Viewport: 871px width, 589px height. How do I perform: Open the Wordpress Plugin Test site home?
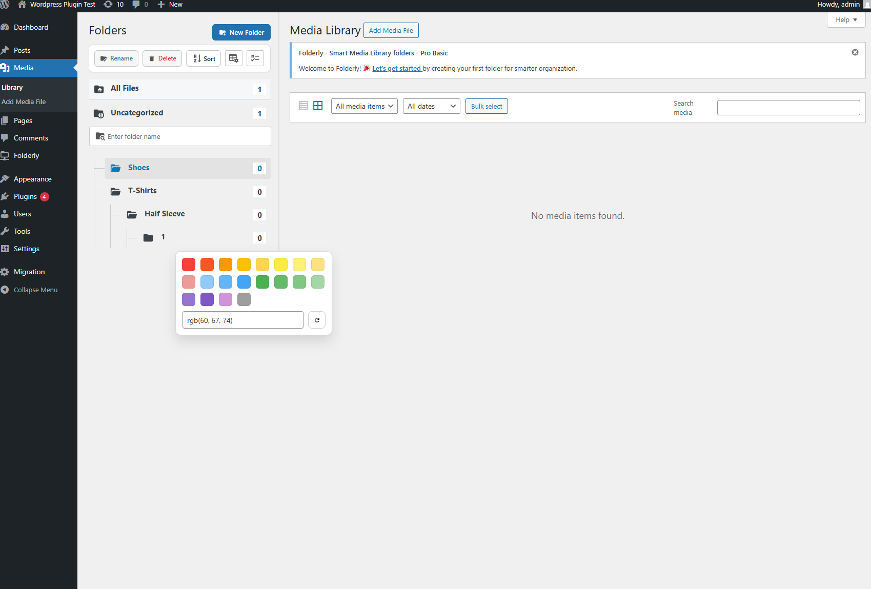point(56,5)
